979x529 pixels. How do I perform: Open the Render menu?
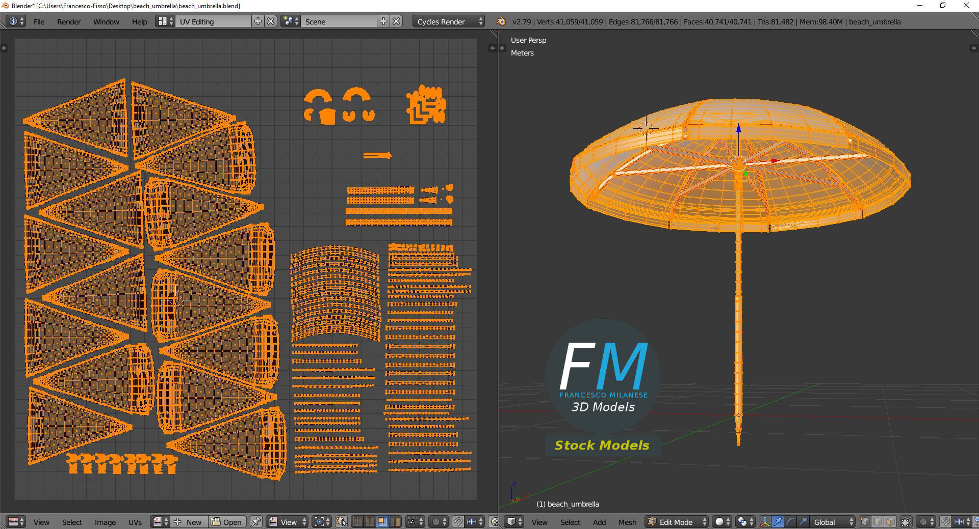(x=69, y=22)
